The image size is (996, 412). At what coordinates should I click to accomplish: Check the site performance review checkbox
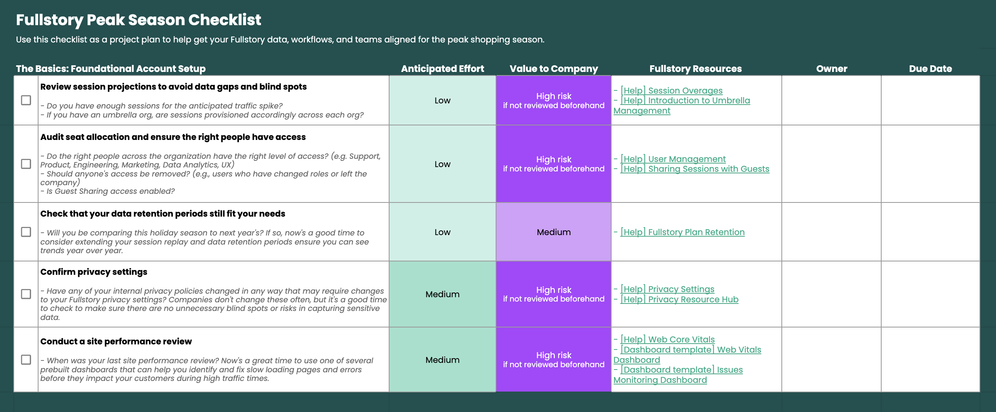pyautogui.click(x=26, y=360)
